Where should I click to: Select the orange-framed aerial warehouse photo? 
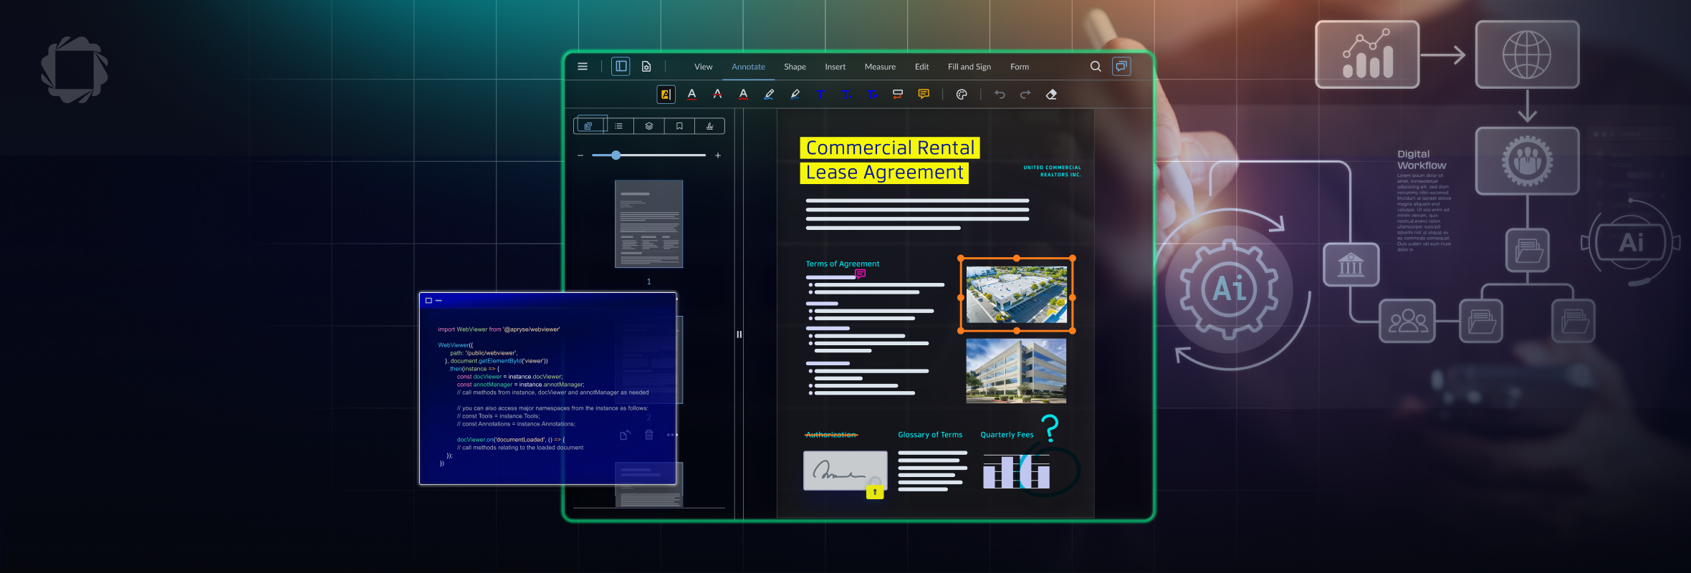coord(1016,295)
